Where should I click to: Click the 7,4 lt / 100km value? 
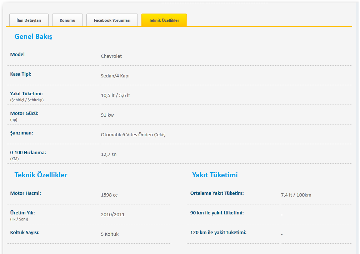(296, 195)
